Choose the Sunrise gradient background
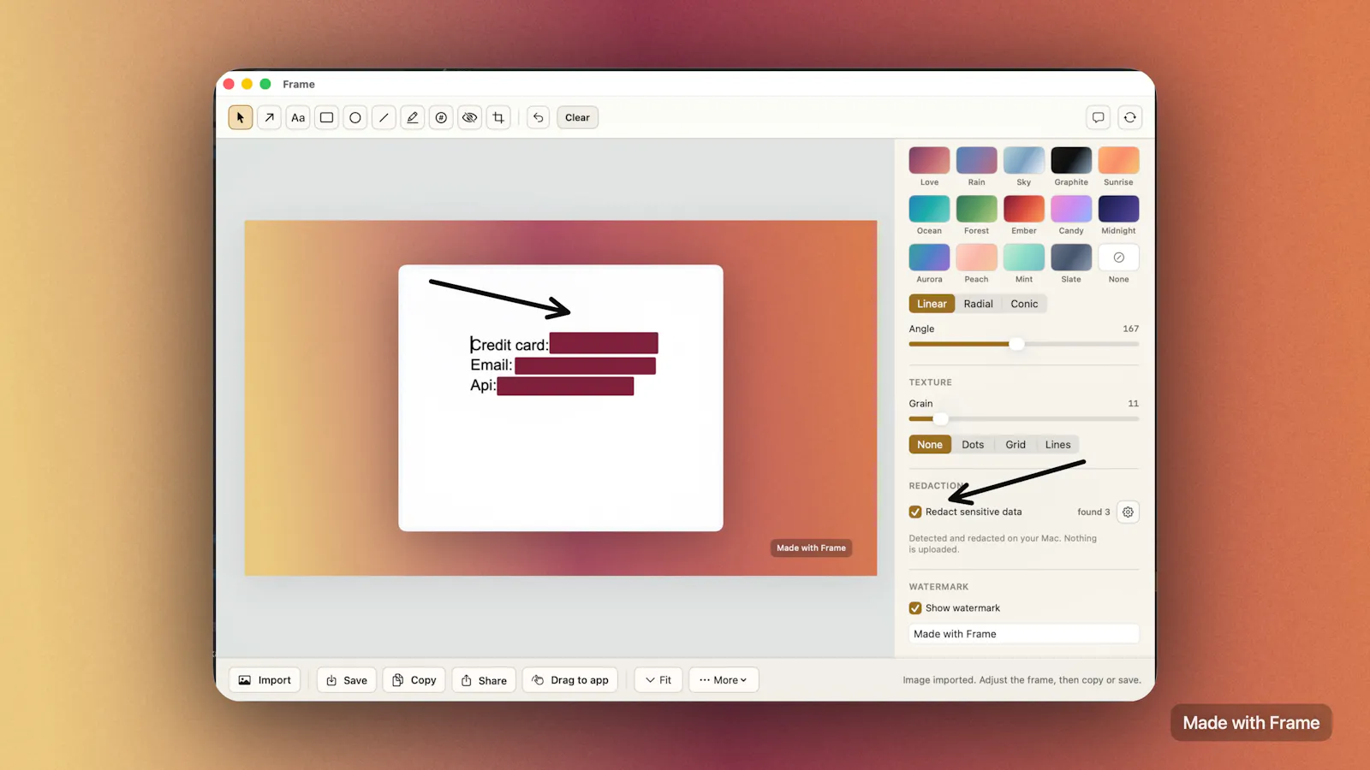 click(x=1118, y=160)
